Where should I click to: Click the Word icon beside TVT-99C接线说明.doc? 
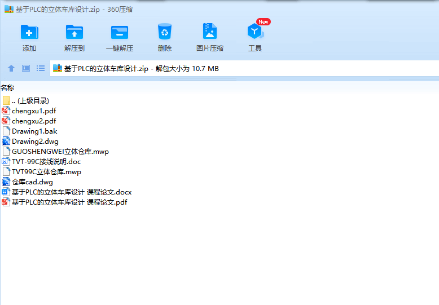point(6,161)
